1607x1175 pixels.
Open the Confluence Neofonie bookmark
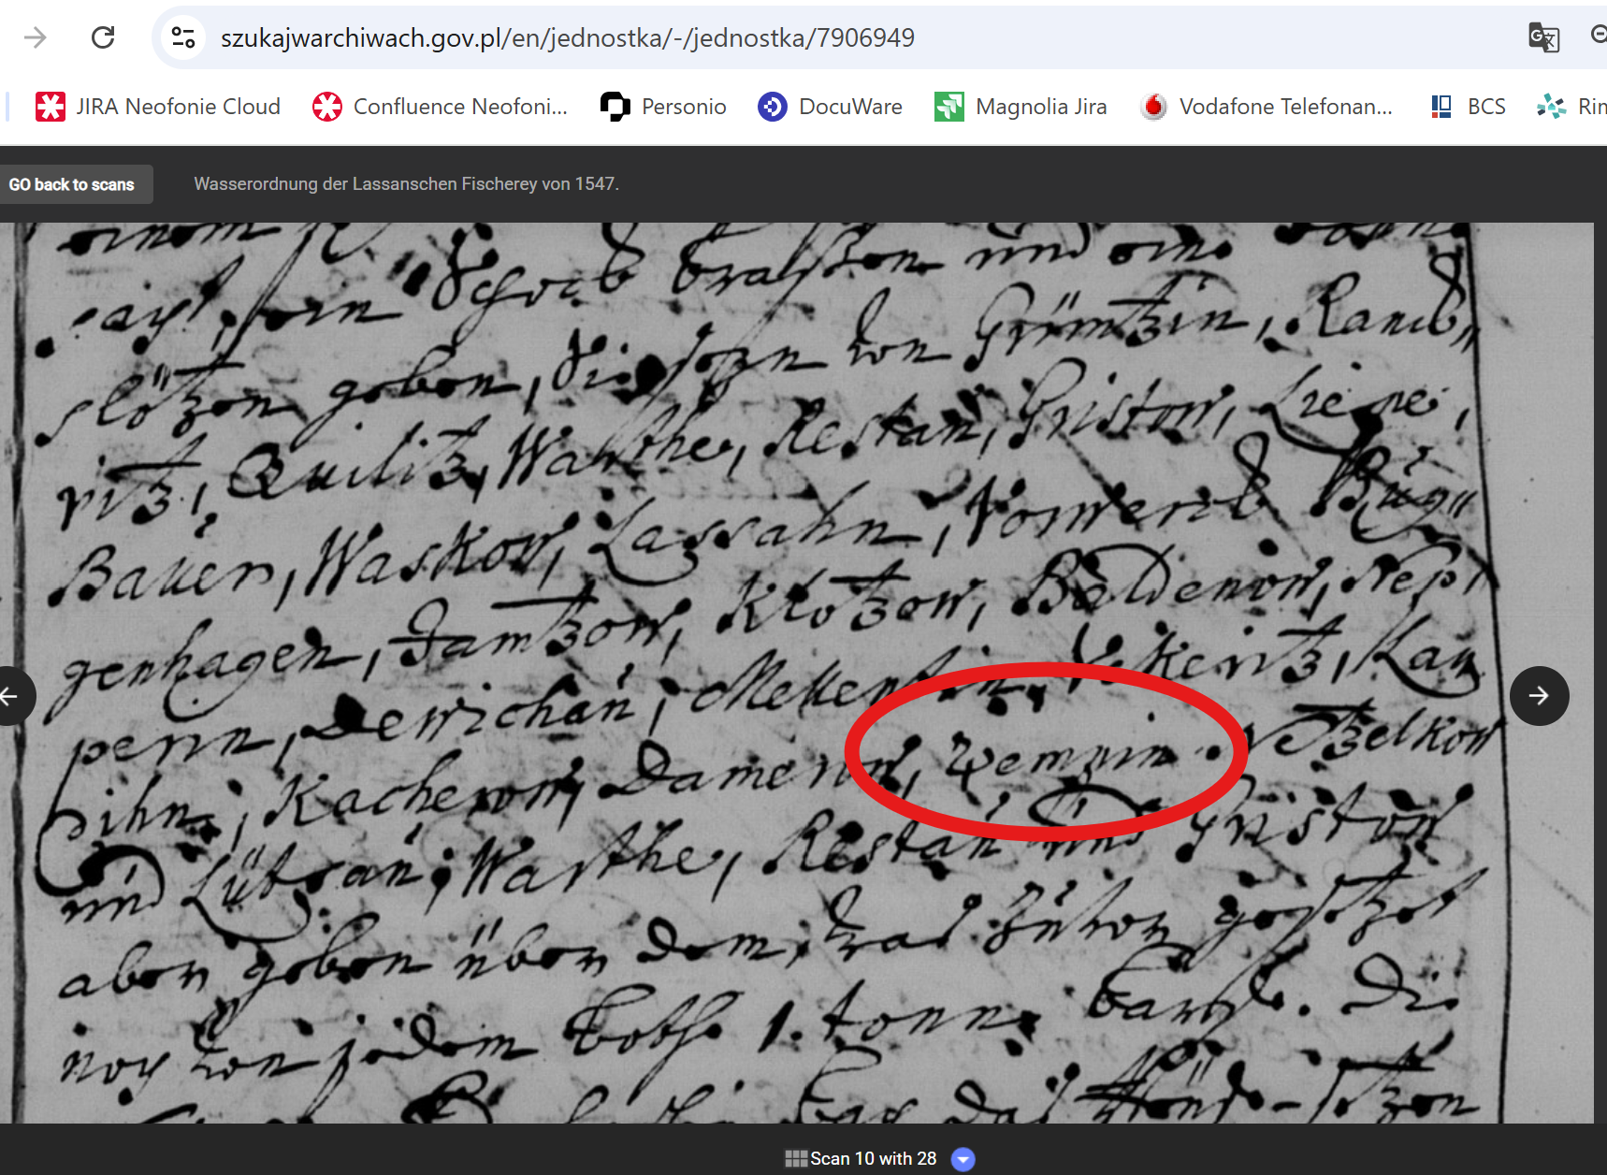(440, 107)
